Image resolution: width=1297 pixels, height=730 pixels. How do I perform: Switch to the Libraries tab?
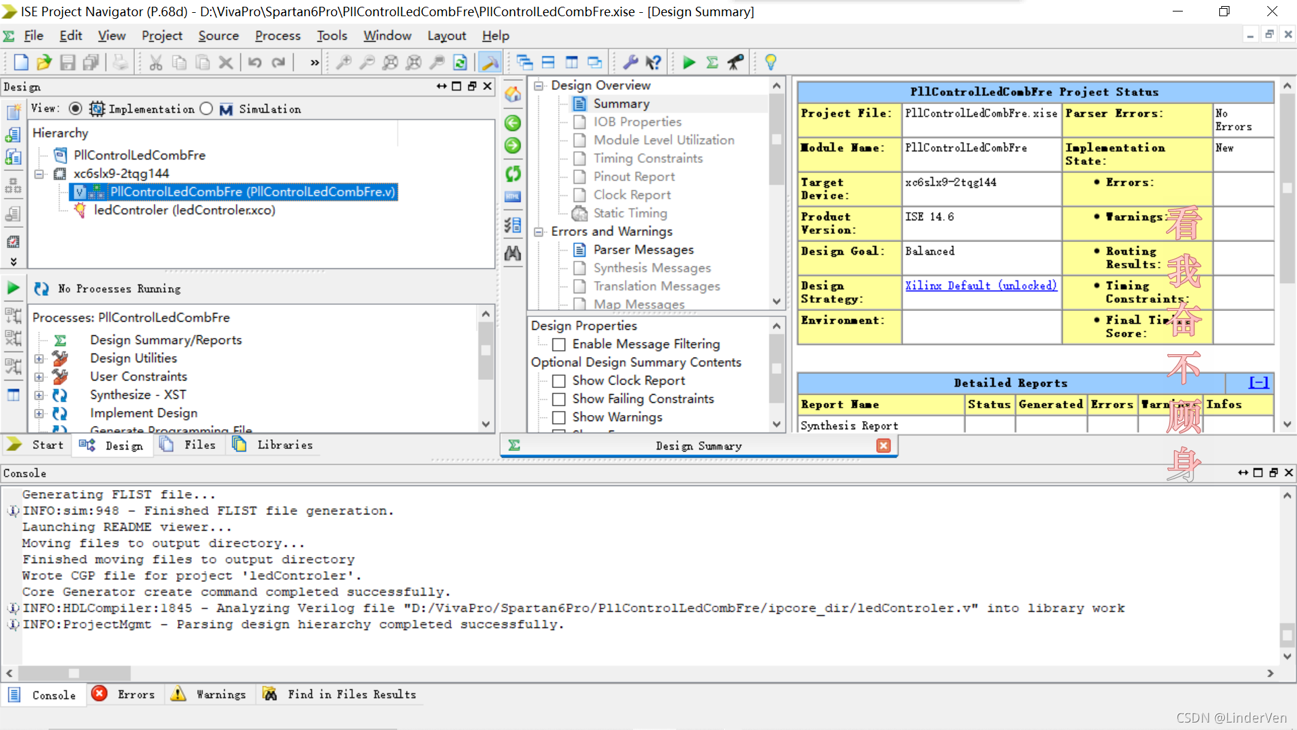coord(284,445)
